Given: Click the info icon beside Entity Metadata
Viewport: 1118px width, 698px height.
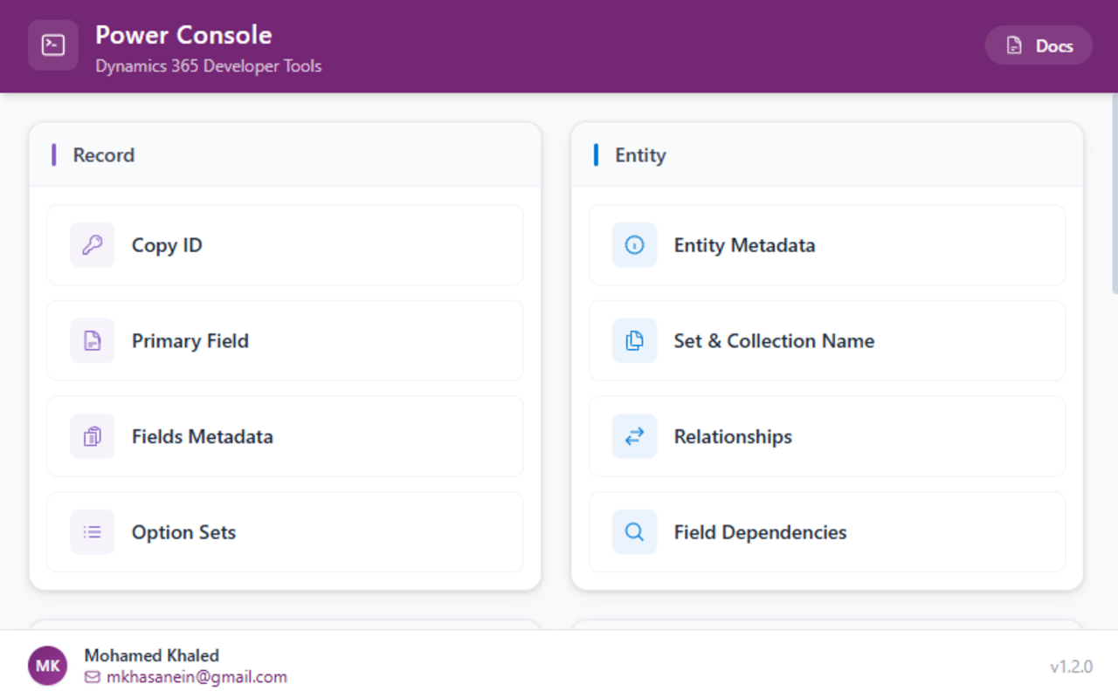Looking at the screenshot, I should tap(635, 245).
